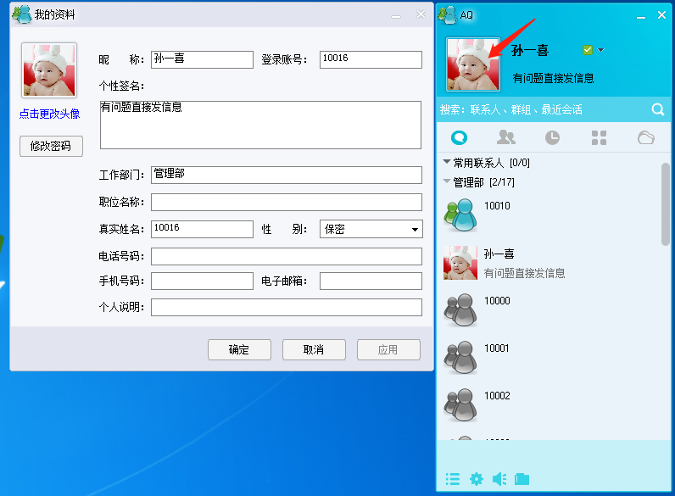
Task: Open recent conversations clock icon
Action: pyautogui.click(x=552, y=137)
